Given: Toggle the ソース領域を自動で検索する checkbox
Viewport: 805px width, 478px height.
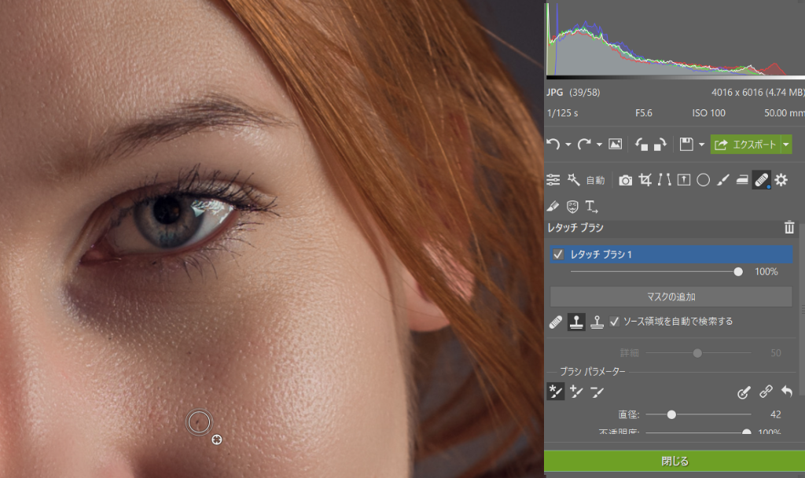Looking at the screenshot, I should (x=615, y=322).
